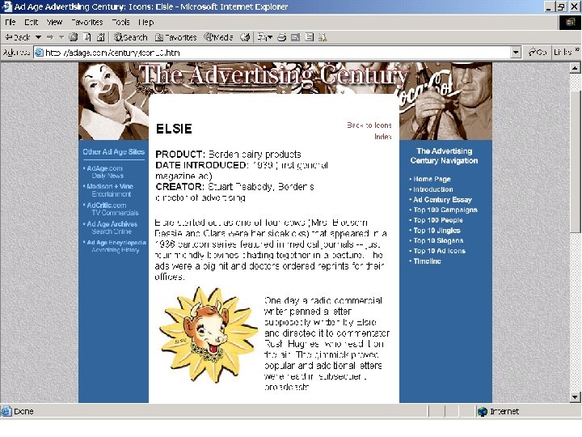Click the Windows logo throbber icon
The height and width of the screenshot is (437, 582).
coord(570,23)
